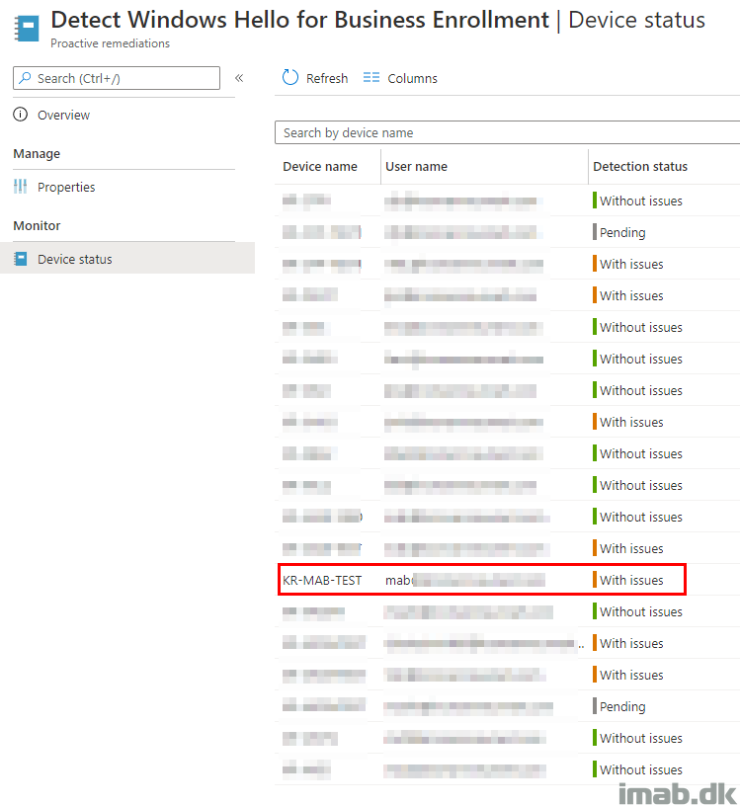Open the Overview menu item

point(63,115)
